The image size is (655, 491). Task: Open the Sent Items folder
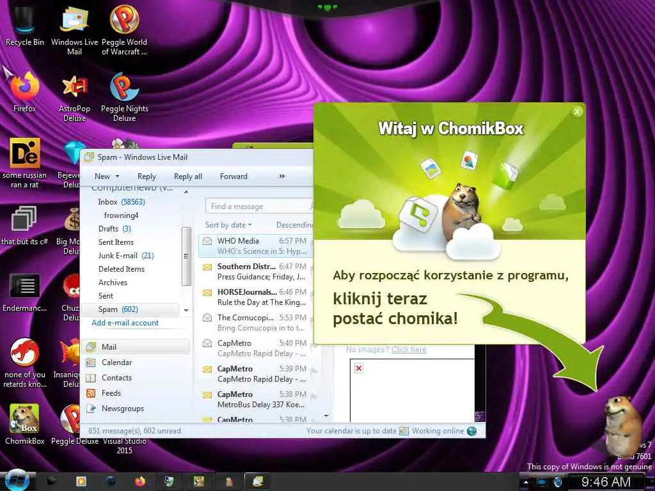[x=116, y=242]
